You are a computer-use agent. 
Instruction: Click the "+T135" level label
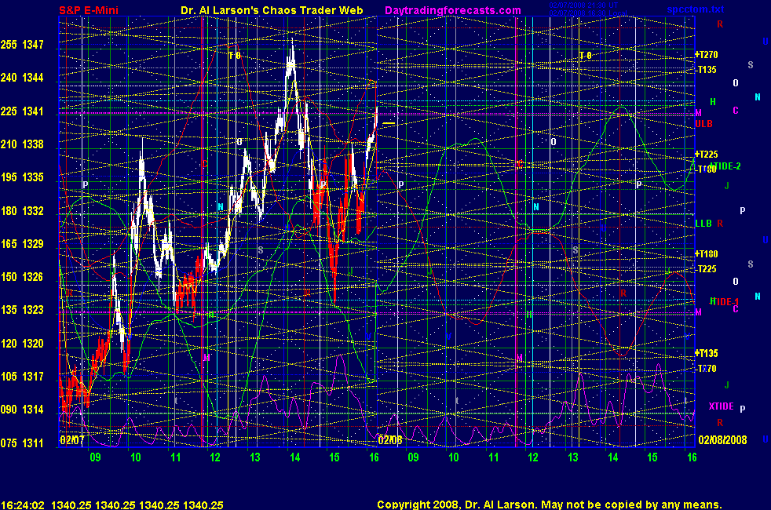pyautogui.click(x=706, y=353)
